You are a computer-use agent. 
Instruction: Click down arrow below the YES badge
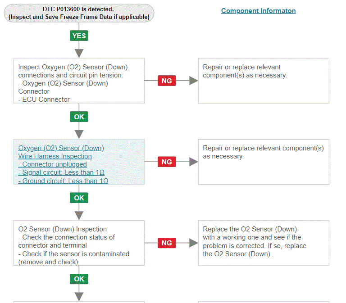coord(79,54)
